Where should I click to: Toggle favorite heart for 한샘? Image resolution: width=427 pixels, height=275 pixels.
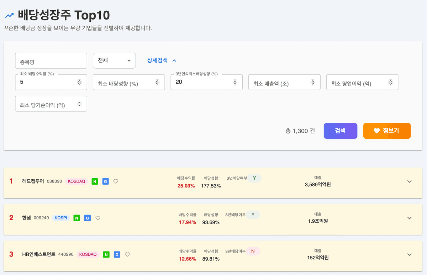tap(98, 218)
